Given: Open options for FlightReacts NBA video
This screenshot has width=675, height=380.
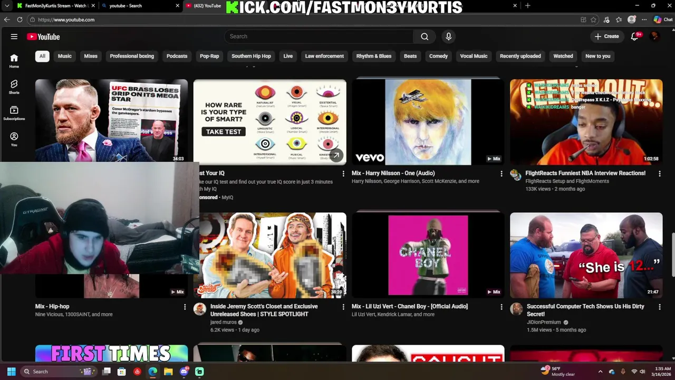Looking at the screenshot, I should tap(660, 173).
